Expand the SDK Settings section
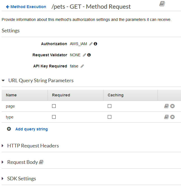 tap(3, 179)
